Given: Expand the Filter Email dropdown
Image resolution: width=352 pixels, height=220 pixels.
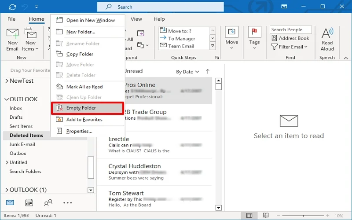Looking at the screenshot, I should 293,47.
